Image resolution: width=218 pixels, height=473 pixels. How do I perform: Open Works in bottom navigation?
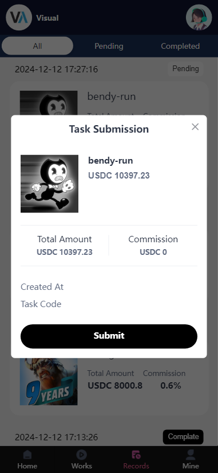pyautogui.click(x=81, y=459)
